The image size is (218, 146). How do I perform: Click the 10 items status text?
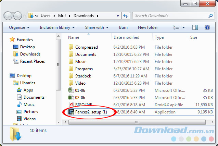[x=38, y=131]
